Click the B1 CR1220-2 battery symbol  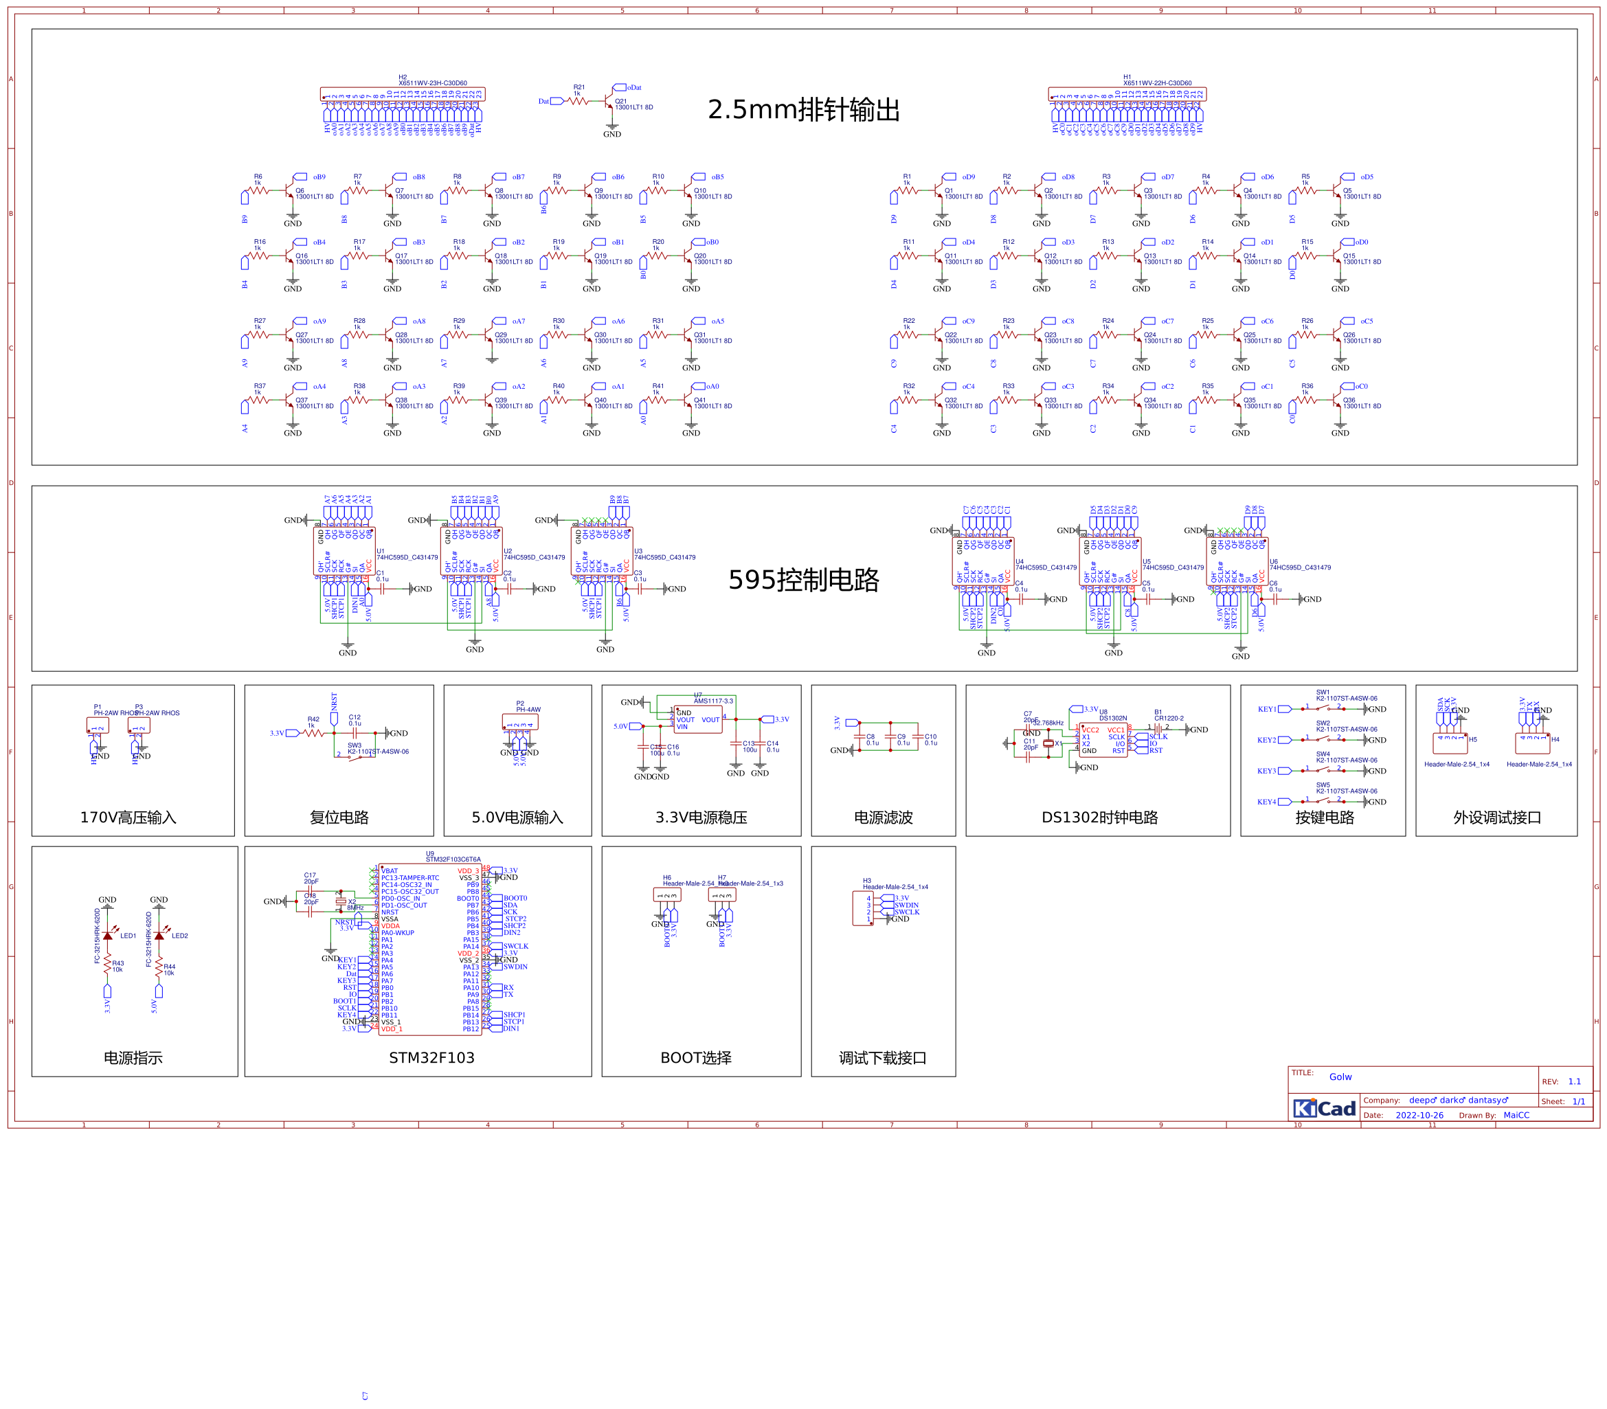1158,729
